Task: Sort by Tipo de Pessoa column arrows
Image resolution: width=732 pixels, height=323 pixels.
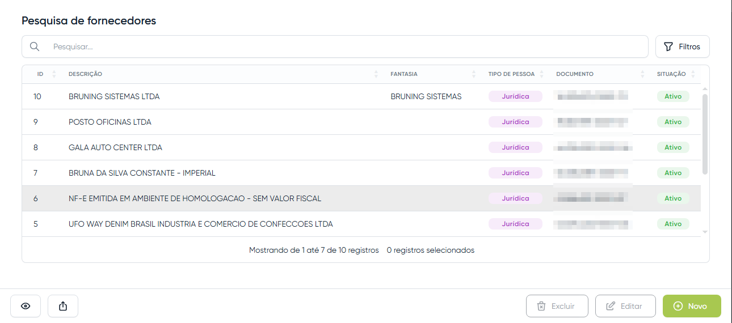Action: (541, 74)
